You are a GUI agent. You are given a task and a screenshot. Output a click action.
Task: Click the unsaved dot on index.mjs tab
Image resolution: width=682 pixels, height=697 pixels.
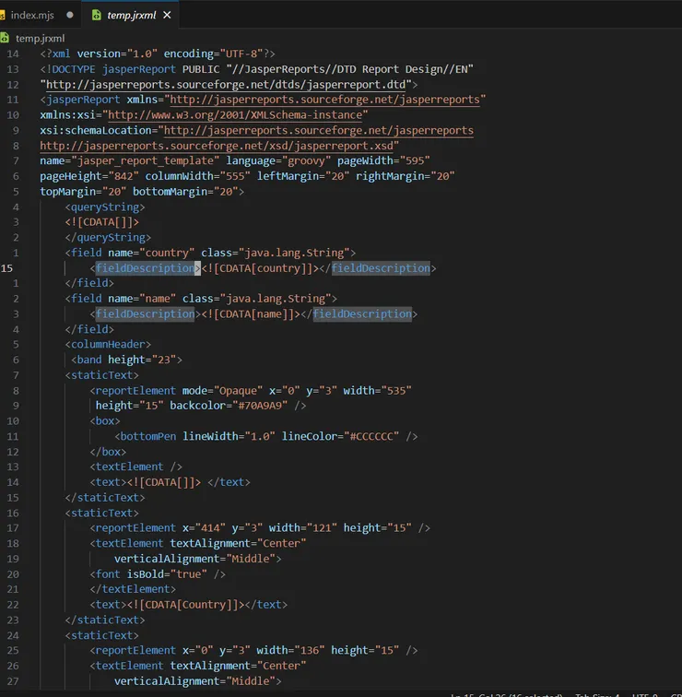(70, 15)
